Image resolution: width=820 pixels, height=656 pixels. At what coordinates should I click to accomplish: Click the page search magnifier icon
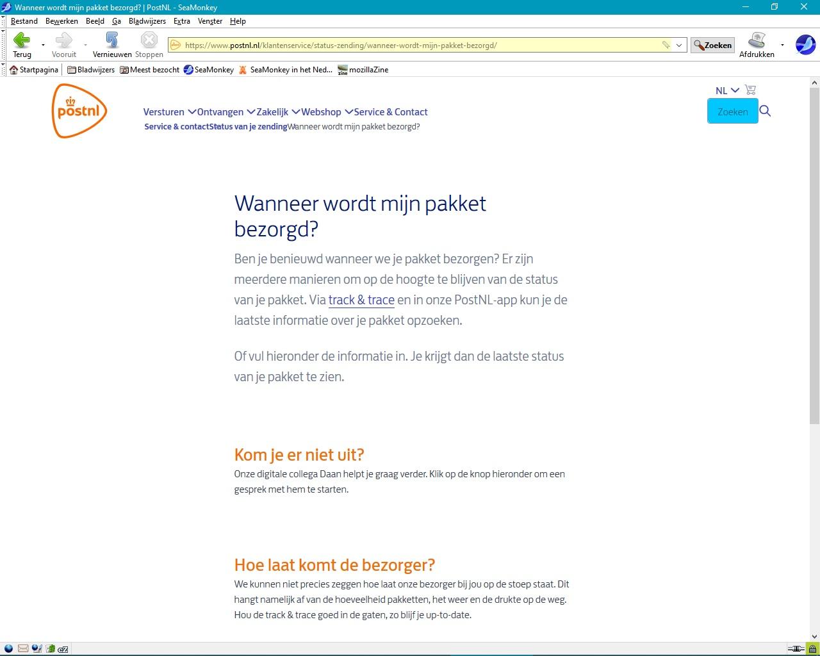coord(765,111)
